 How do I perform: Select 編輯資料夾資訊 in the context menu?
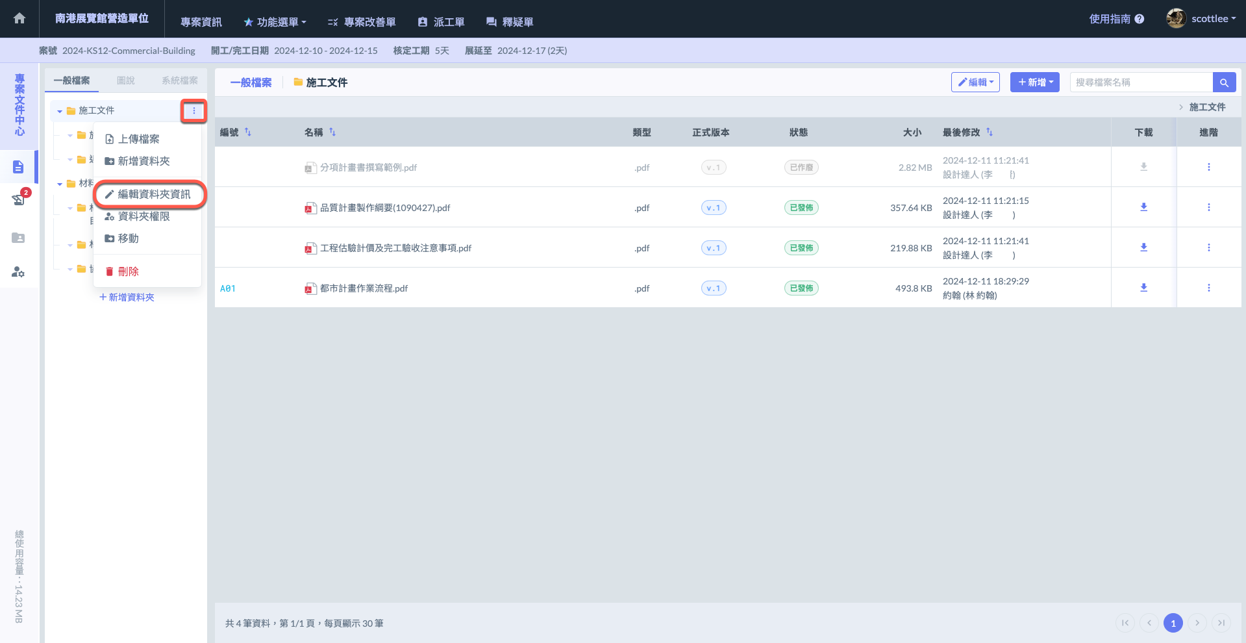pos(153,194)
